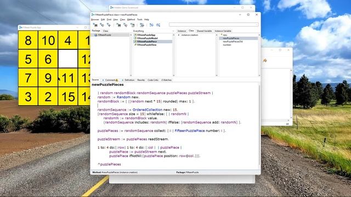Click the first starred M toolbar icon
Viewport: 351px width, 197px height.
pyautogui.click(x=95, y=25)
